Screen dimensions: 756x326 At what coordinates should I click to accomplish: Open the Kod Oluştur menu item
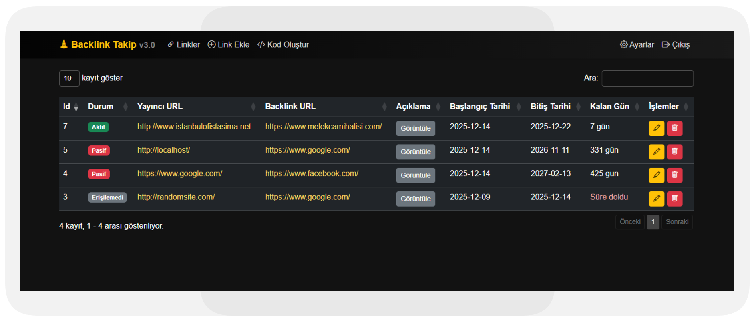point(283,45)
